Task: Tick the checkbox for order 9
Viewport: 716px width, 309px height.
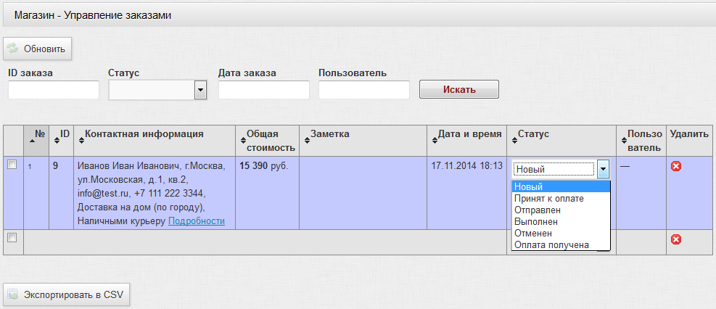Action: click(12, 165)
